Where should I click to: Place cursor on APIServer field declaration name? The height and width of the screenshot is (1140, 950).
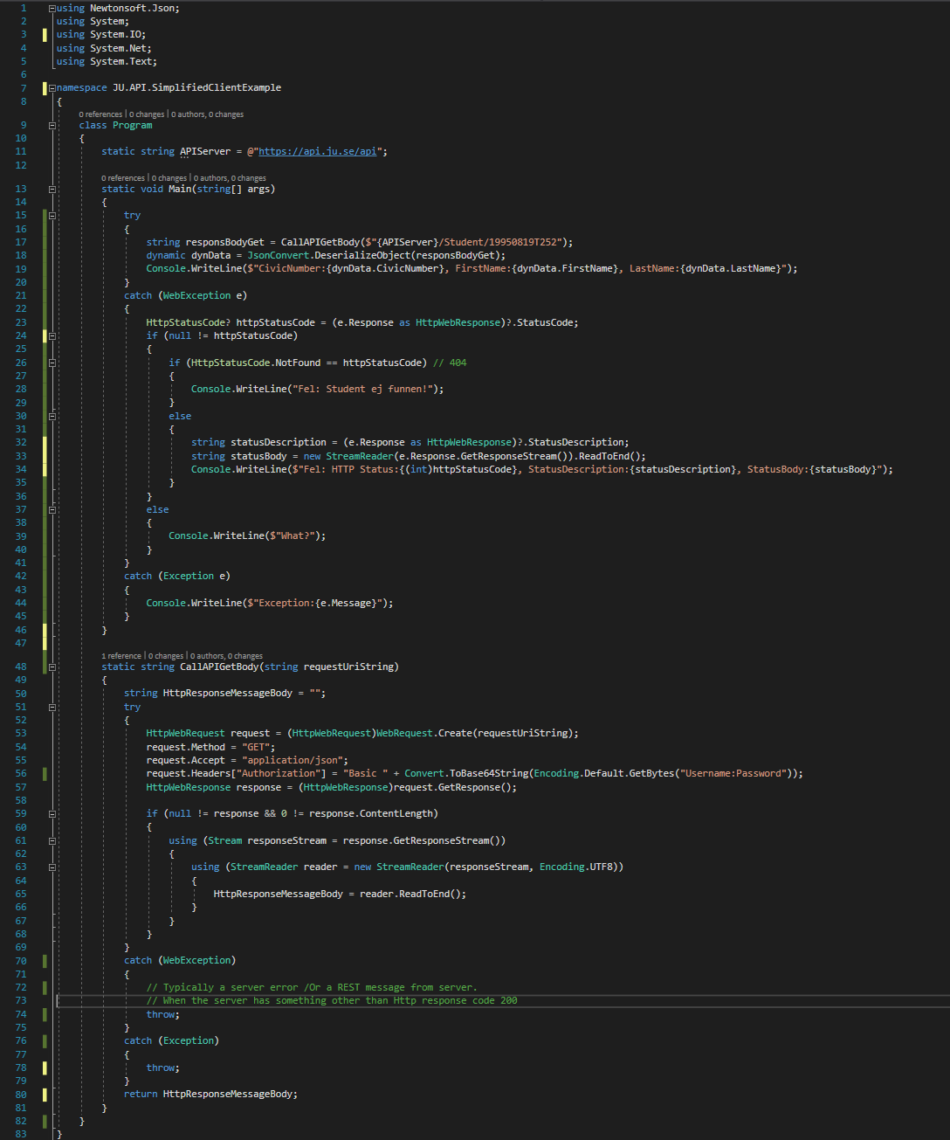coord(205,151)
